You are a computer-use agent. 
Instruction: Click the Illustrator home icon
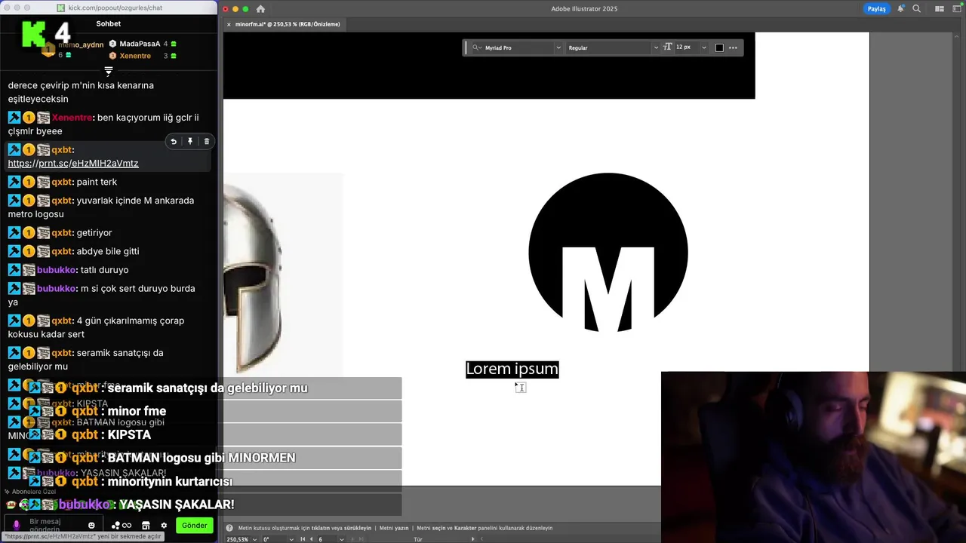[260, 9]
